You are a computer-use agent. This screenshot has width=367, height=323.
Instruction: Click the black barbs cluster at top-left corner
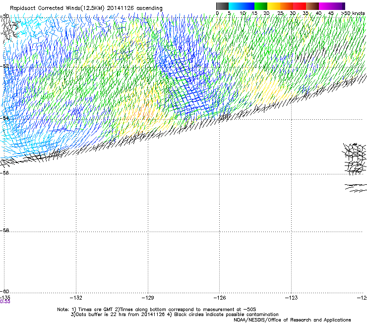coord(10,29)
